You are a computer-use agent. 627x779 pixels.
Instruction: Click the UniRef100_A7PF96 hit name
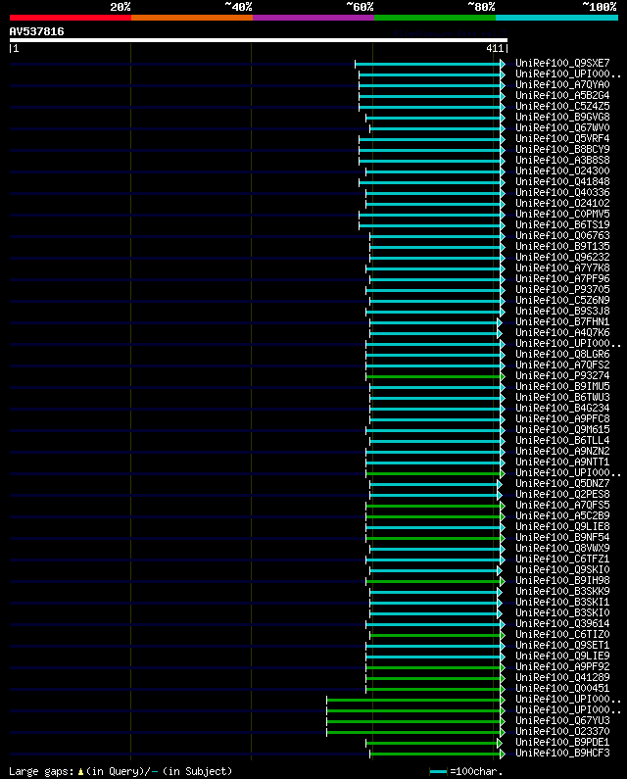[x=562, y=278]
